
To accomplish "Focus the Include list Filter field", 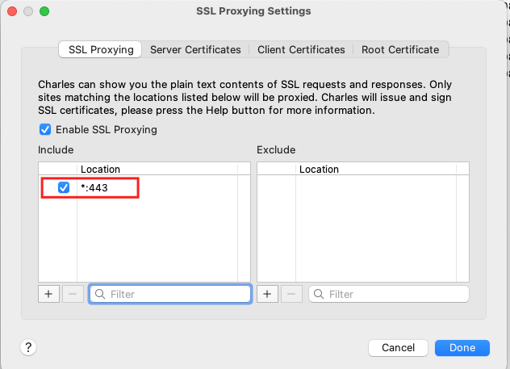I will (x=170, y=294).
